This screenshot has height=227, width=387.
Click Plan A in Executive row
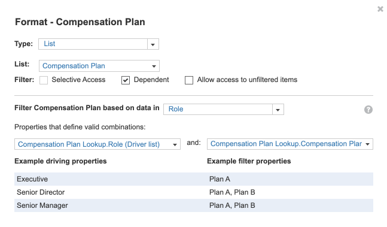click(x=220, y=179)
